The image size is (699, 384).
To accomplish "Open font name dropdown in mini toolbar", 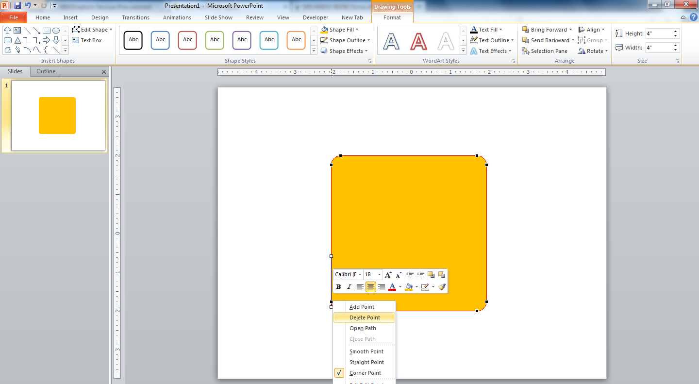I will pyautogui.click(x=360, y=275).
